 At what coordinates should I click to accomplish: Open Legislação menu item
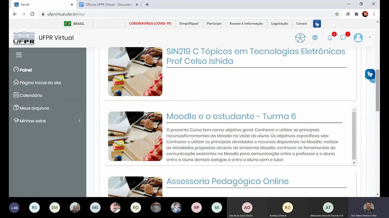click(280, 23)
